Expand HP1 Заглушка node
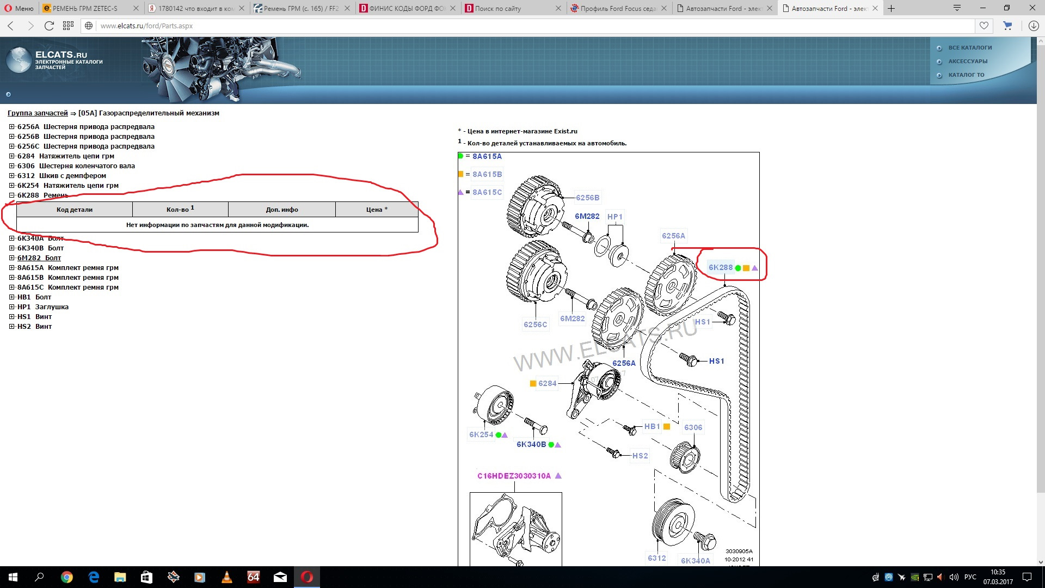This screenshot has width=1045, height=588. pyautogui.click(x=12, y=307)
